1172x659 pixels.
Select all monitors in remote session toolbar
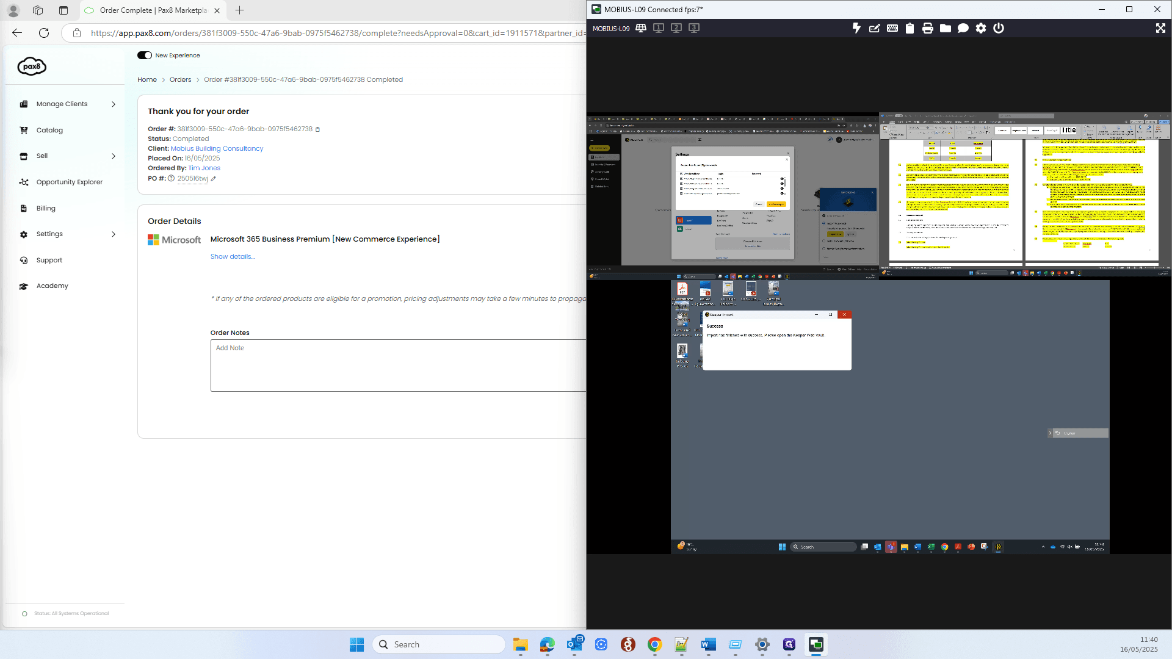[x=641, y=28]
